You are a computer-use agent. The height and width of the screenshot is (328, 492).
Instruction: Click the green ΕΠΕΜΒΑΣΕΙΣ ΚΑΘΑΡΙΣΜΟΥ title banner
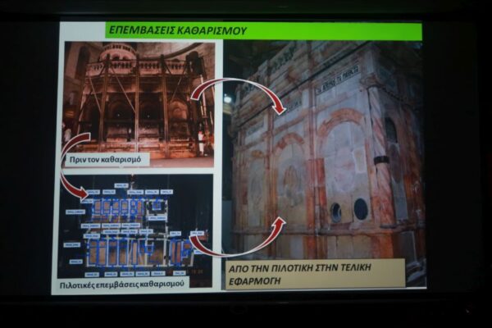click(262, 31)
